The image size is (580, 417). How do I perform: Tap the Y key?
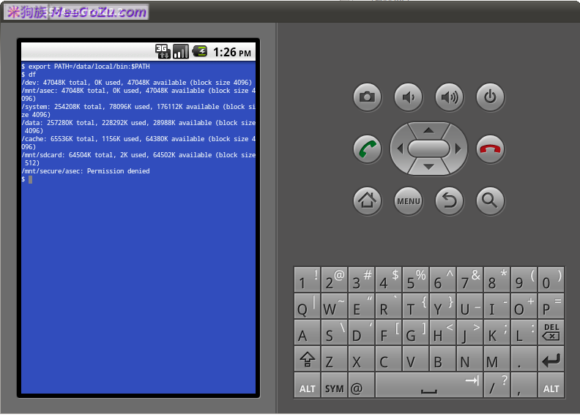pos(443,306)
